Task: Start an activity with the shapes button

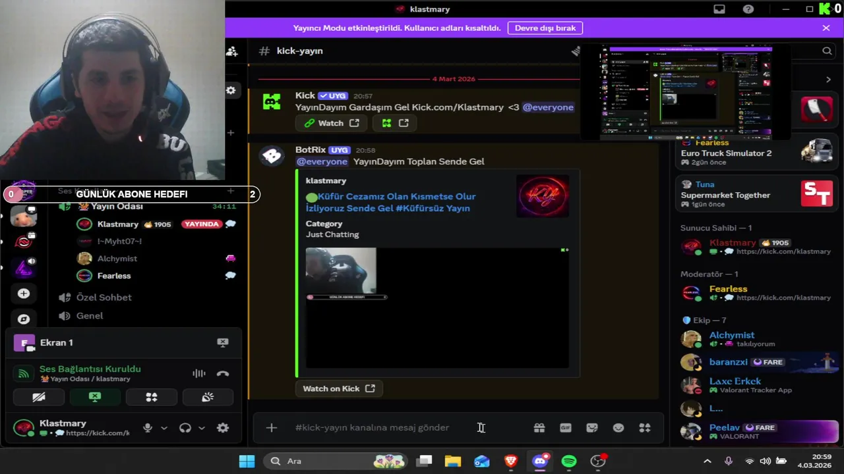Action: point(152,397)
